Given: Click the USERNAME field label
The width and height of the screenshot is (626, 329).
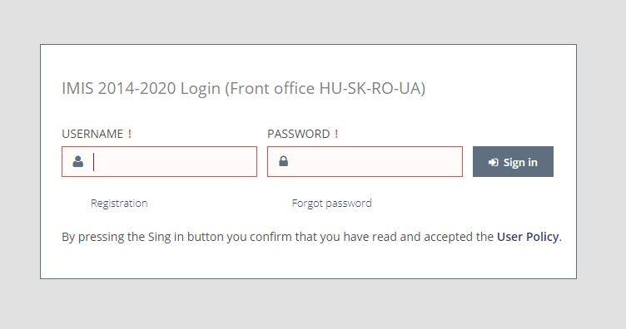Looking at the screenshot, I should (x=92, y=134).
